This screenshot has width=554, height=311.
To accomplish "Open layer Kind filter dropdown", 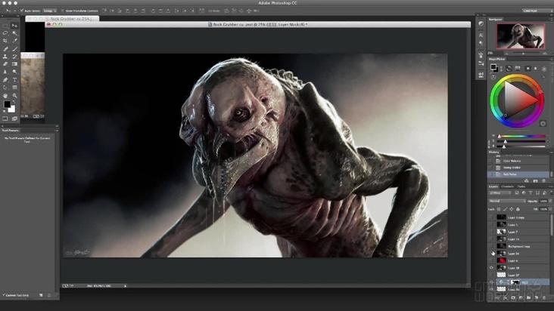I will pos(500,193).
